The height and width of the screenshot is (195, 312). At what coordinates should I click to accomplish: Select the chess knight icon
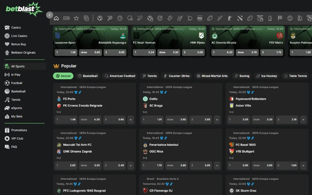(x=270, y=18)
